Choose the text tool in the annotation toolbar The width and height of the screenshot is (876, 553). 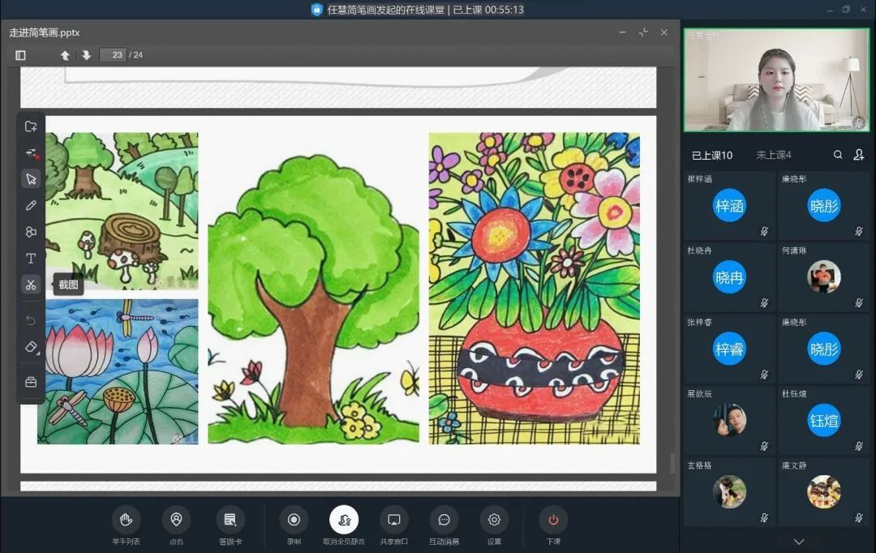[31, 258]
